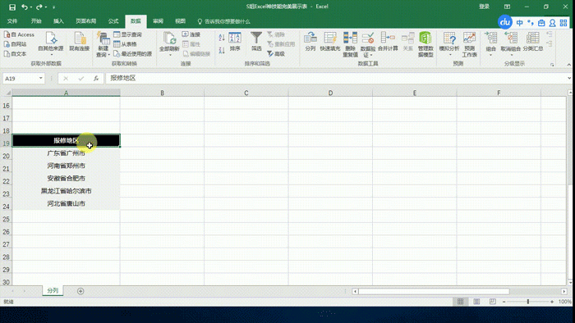Viewport: 575px width, 323px height.
Task: Click in the formula bar showing 报修地区
Action: [335, 78]
